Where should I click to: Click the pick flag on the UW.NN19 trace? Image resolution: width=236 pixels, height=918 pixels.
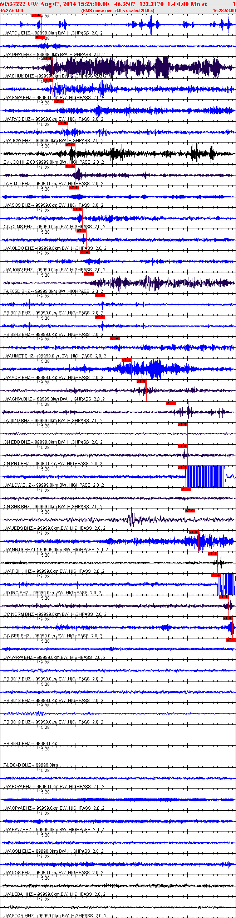pyautogui.click(x=194, y=532)
